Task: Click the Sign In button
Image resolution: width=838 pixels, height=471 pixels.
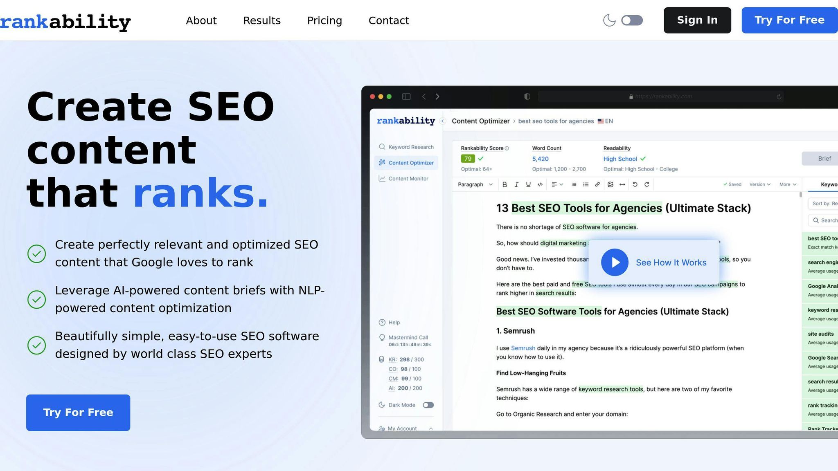Action: pyautogui.click(x=697, y=20)
